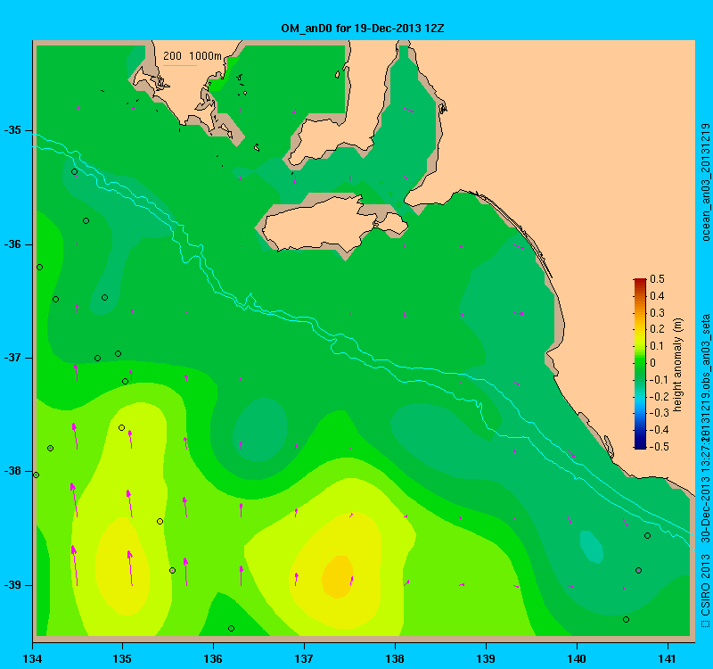This screenshot has height=669, width=713.
Task: Click the '140' longitude label
Action: (577, 658)
